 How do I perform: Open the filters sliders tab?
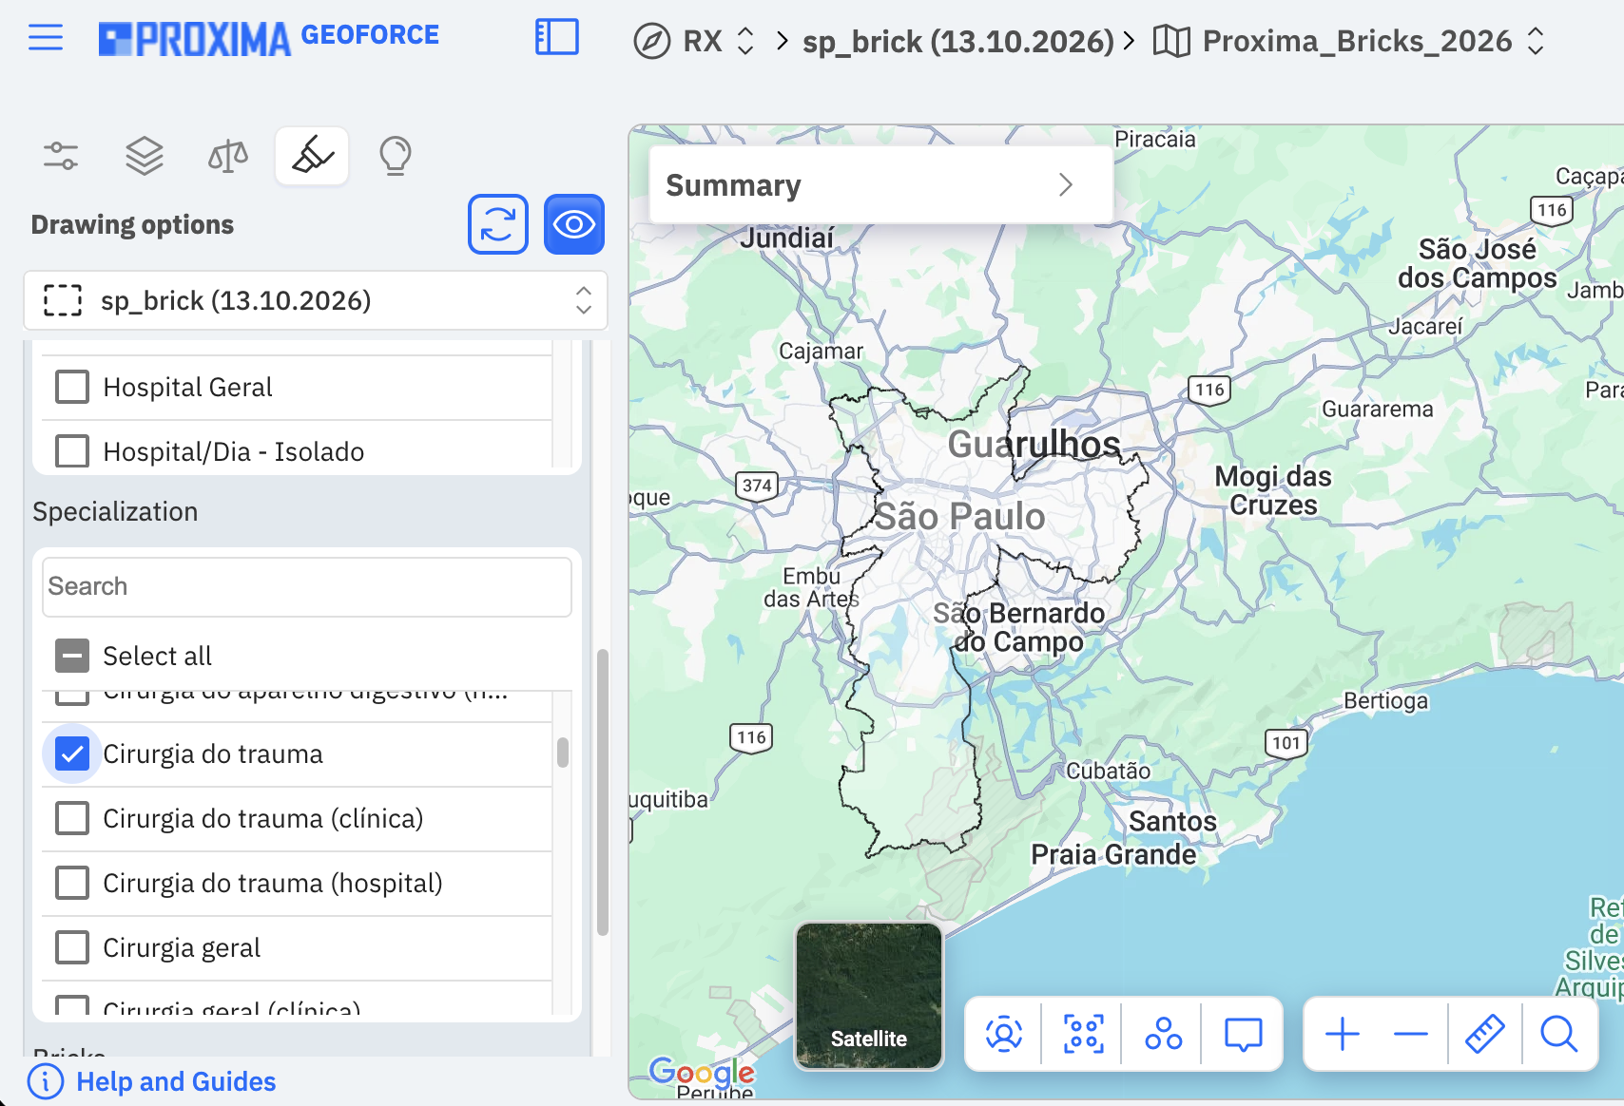coord(61,155)
